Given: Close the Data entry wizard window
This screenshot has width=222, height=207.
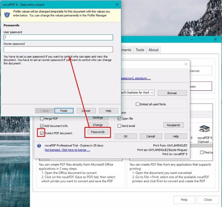Looking at the screenshot, I should click(x=117, y=5).
